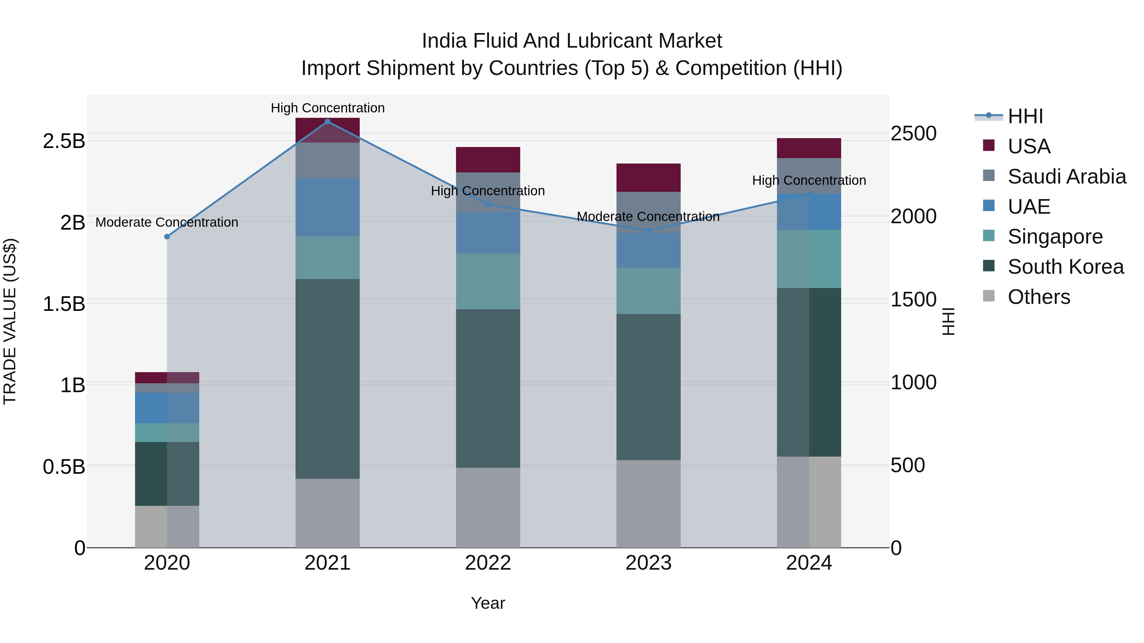
Task: Click the 2020 'Moderate Concentration' annotation
Action: [167, 222]
